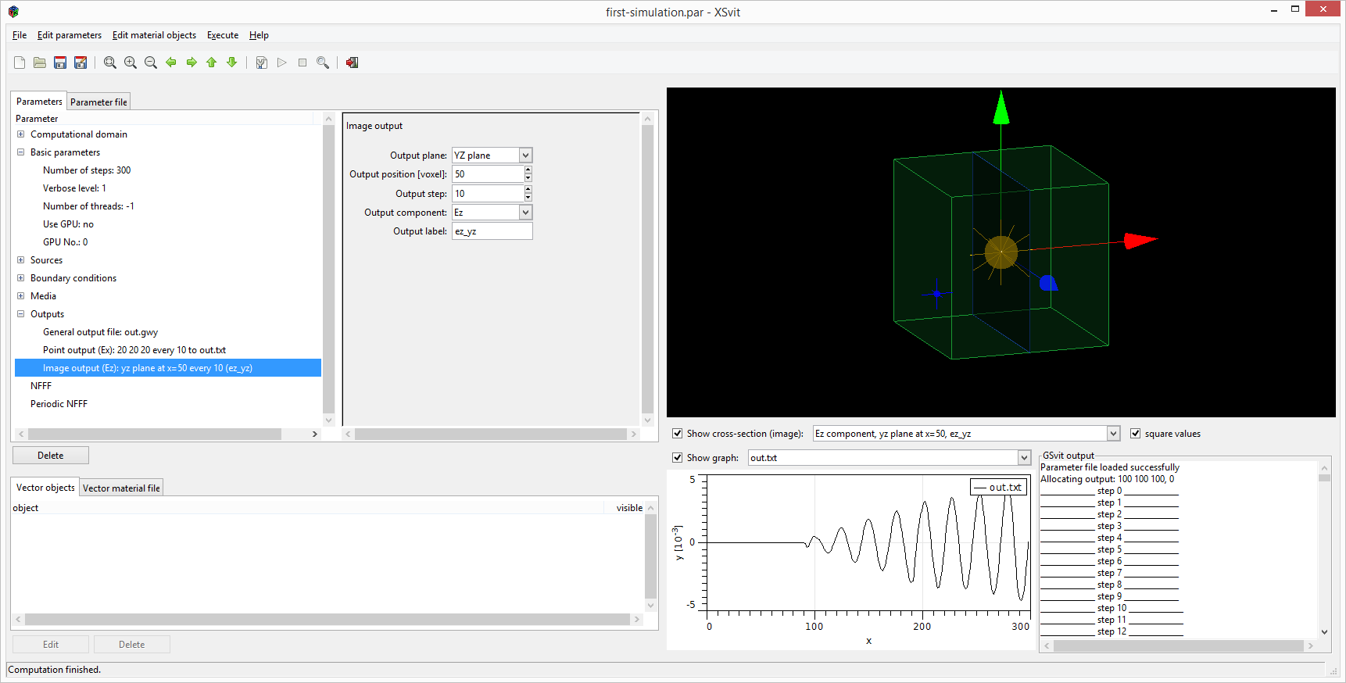Toggle the Show graph checkbox
1346x683 pixels.
click(678, 458)
